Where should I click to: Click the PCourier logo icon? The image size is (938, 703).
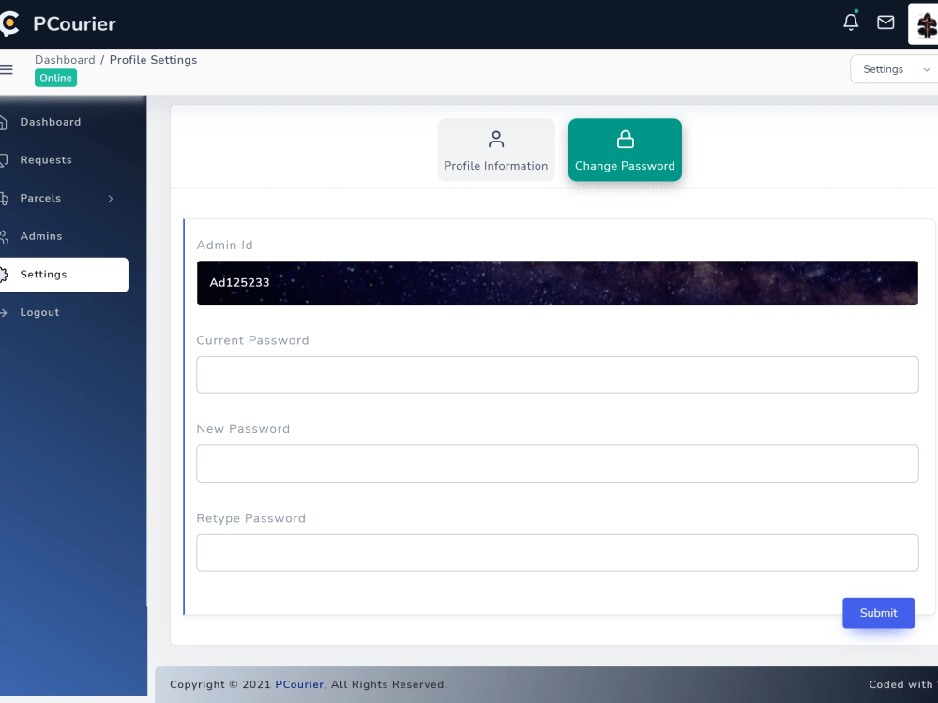point(9,24)
